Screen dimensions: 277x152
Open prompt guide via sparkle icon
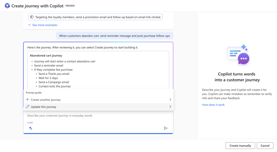(x=31, y=128)
